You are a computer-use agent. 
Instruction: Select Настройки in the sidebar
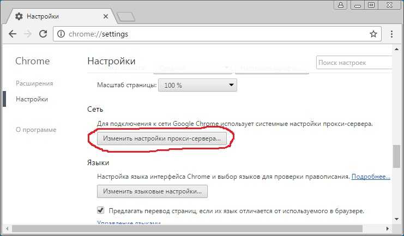pyautogui.click(x=32, y=99)
